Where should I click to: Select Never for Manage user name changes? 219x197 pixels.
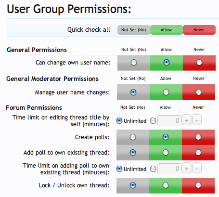[199, 92]
